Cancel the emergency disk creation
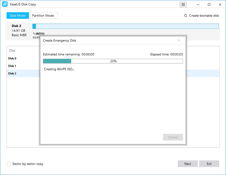The image size is (226, 175). [x=173, y=137]
